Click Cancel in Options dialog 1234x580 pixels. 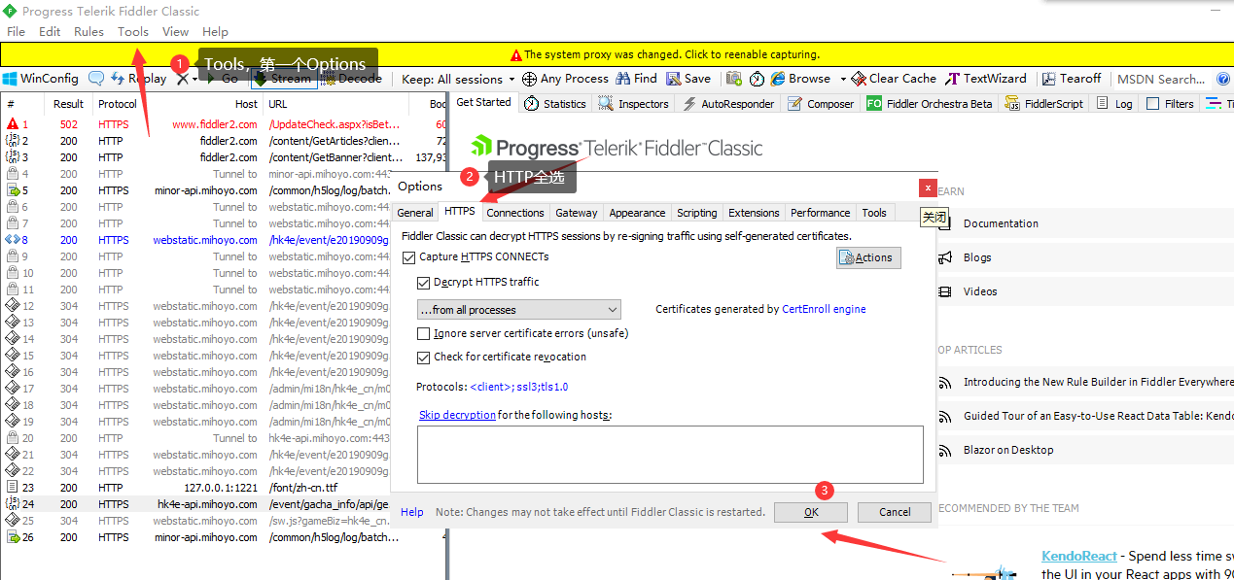895,512
